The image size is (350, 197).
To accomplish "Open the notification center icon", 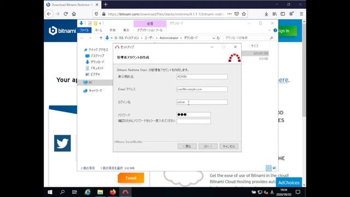I will tap(298, 192).
